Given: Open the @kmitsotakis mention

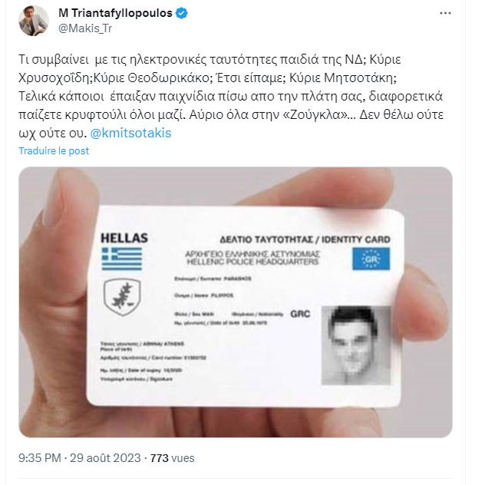Looking at the screenshot, I should coord(135,134).
